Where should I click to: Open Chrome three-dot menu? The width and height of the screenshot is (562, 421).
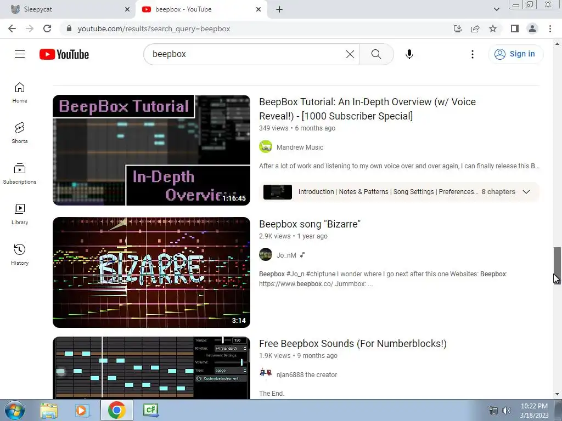point(550,29)
